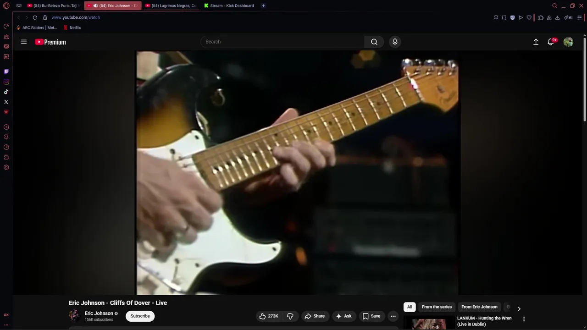The width and height of the screenshot is (587, 330).
Task: Mute the Eric Johnson tab audio icon
Action: coord(95,5)
